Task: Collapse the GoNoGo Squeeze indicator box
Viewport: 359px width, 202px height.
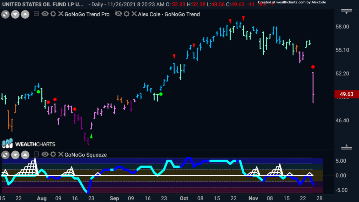Action: tap(36, 154)
